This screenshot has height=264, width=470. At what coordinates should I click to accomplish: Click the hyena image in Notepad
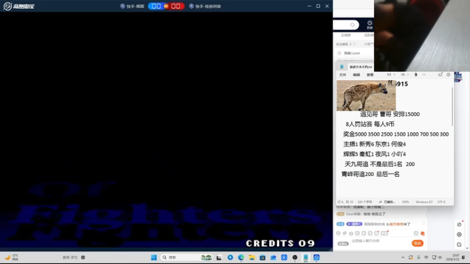tap(366, 96)
